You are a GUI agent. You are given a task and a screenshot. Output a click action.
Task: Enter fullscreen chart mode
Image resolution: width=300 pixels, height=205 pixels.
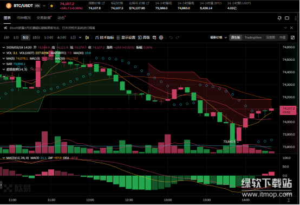(292, 37)
